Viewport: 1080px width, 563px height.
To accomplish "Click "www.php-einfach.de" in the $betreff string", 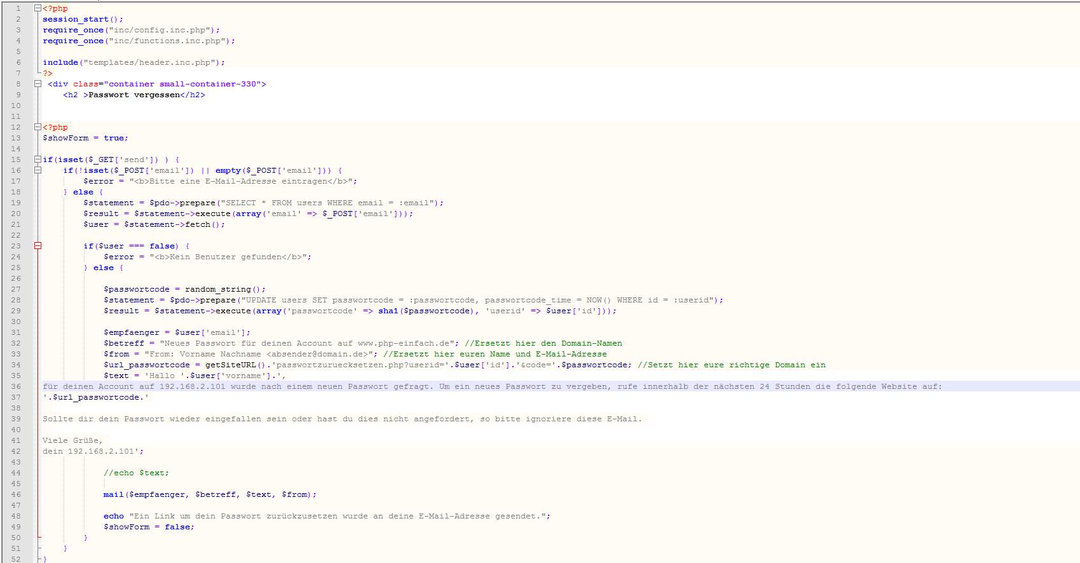I will [404, 343].
